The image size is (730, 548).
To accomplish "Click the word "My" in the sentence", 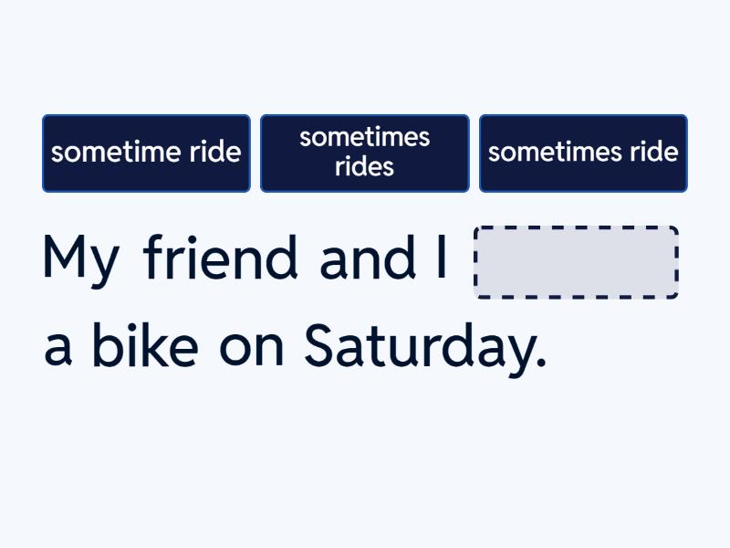I will [x=80, y=259].
